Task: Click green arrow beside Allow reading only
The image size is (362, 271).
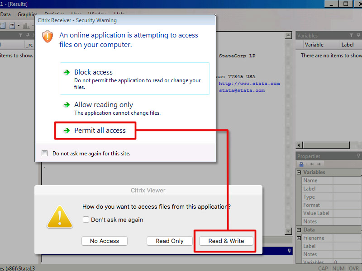Action: click(x=67, y=105)
